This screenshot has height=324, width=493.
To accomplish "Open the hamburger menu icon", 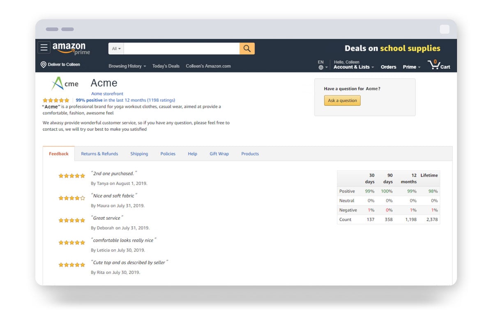I will [44, 48].
